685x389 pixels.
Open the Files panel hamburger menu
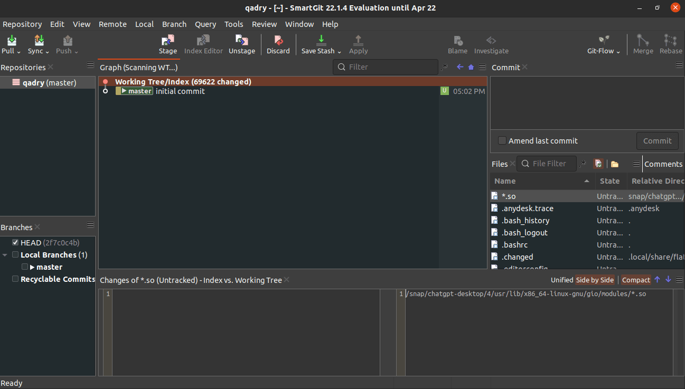[636, 164]
